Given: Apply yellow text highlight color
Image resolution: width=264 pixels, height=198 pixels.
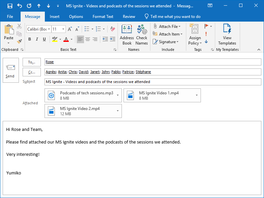Looking at the screenshot, I should [x=55, y=39].
